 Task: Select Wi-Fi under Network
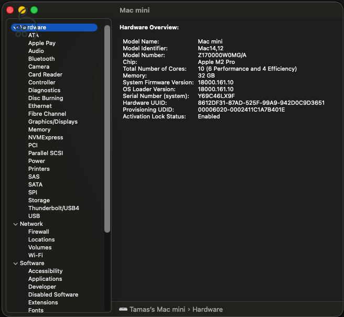point(36,255)
